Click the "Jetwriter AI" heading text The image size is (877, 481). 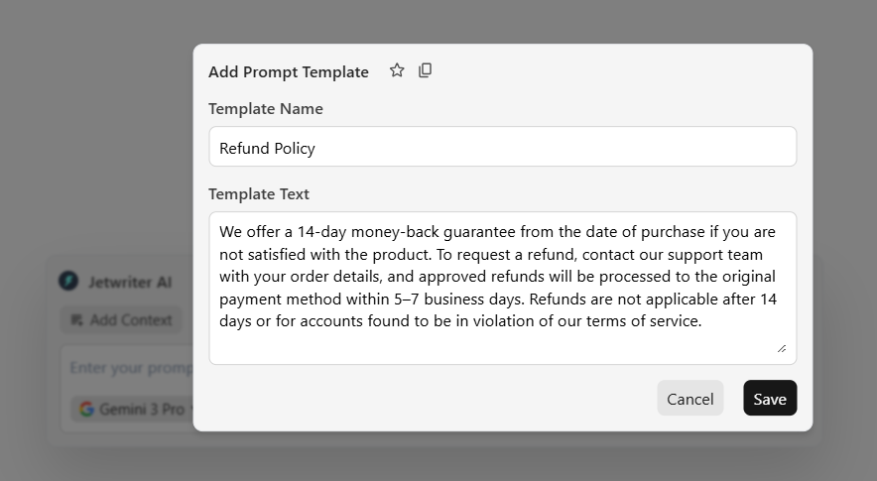[x=129, y=283]
